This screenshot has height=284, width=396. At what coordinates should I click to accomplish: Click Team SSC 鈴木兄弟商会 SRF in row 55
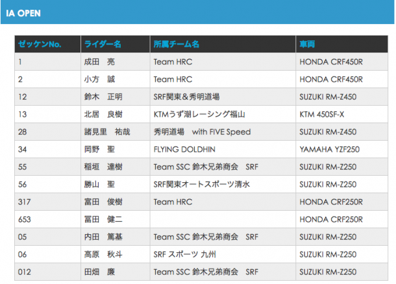pyautogui.click(x=206, y=167)
